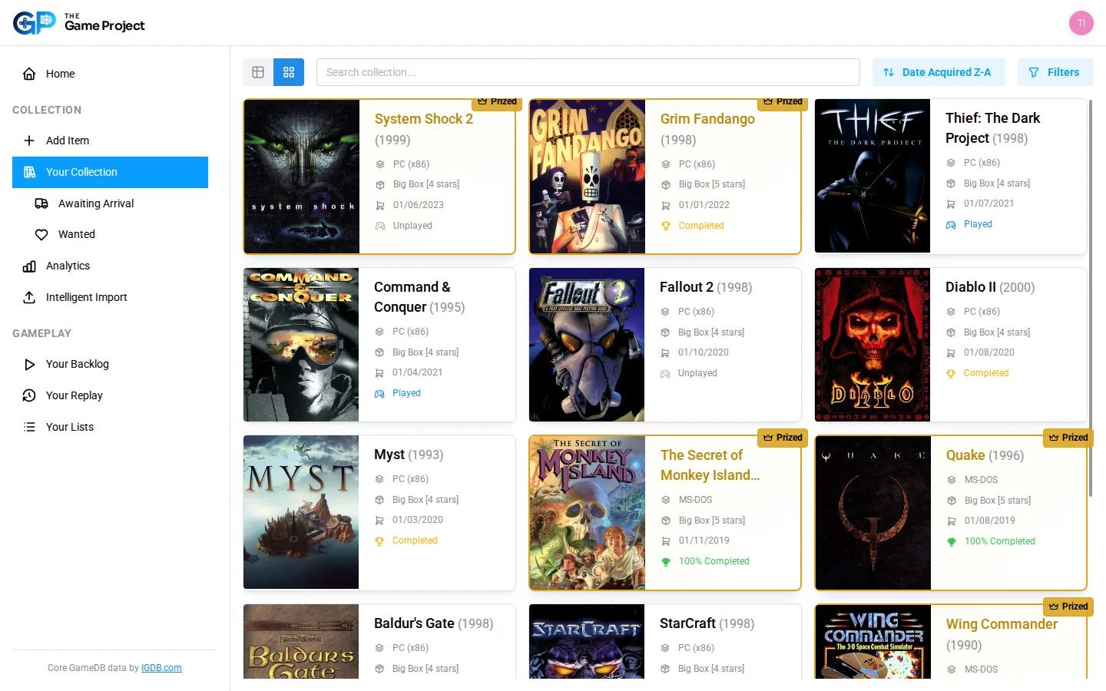Viewport: 1106px width, 691px height.
Task: Open Your Replay
Action: tap(110, 395)
